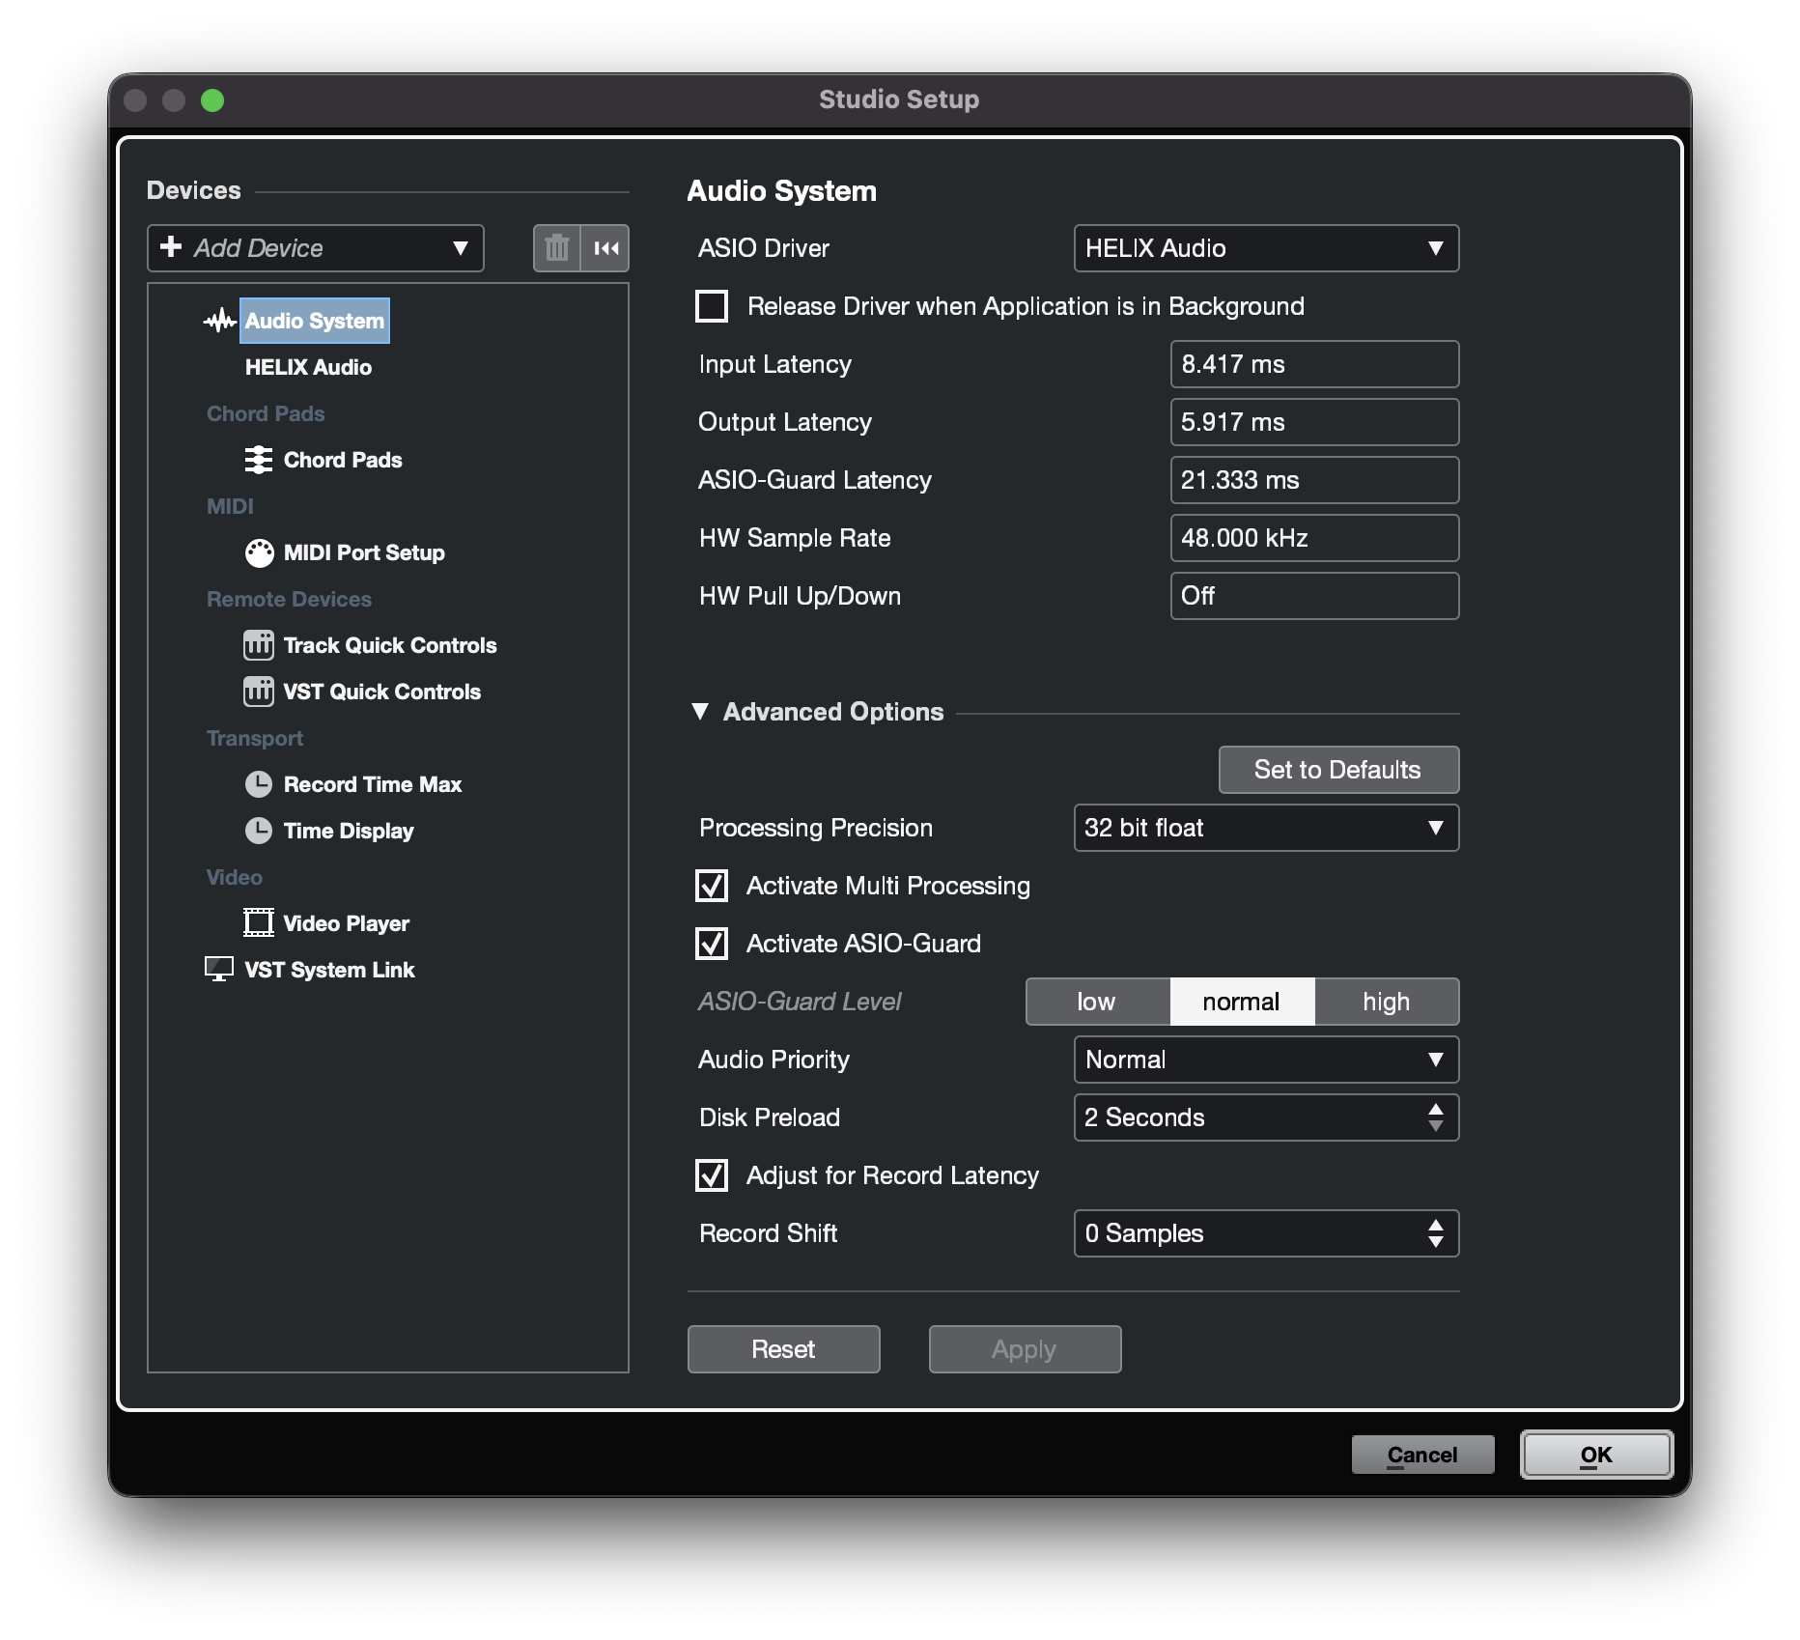Click the Video Player film icon
Image resolution: width=1800 pixels, height=1640 pixels.
(x=258, y=923)
